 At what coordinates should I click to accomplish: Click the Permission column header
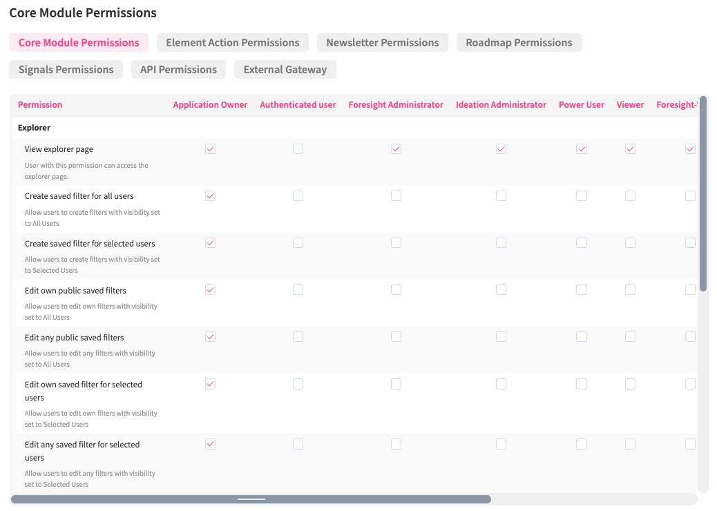point(40,105)
